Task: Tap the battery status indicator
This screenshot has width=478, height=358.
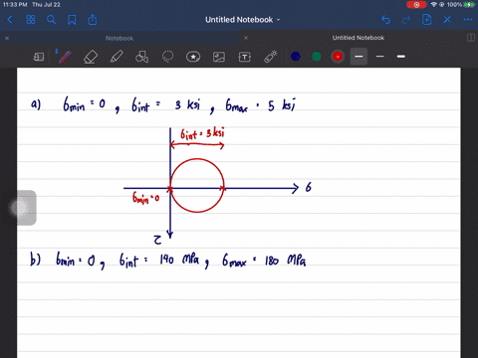Action: (x=469, y=5)
